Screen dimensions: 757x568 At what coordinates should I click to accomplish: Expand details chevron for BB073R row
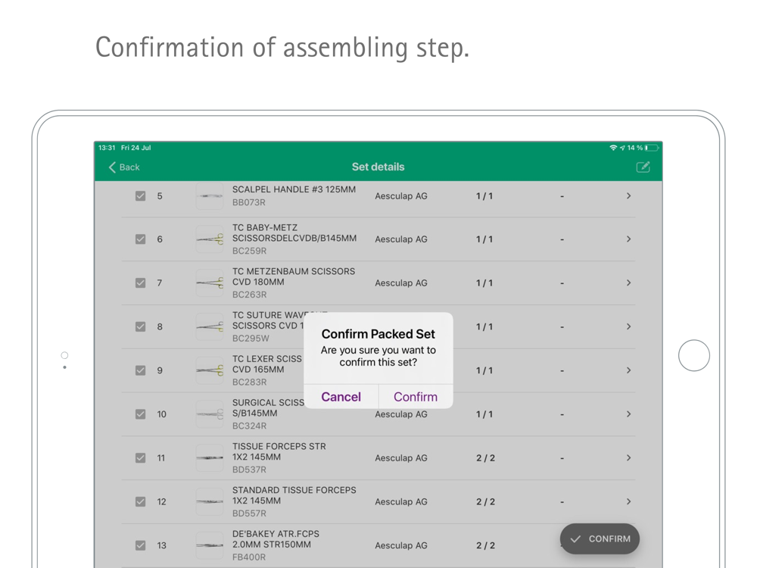tap(628, 196)
